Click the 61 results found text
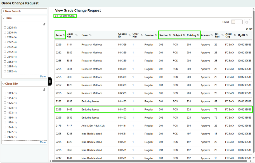255x163 pixels. point(65,16)
